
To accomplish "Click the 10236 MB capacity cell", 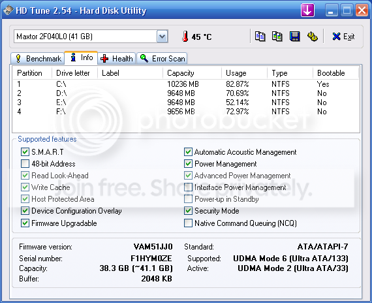I will 183,84.
